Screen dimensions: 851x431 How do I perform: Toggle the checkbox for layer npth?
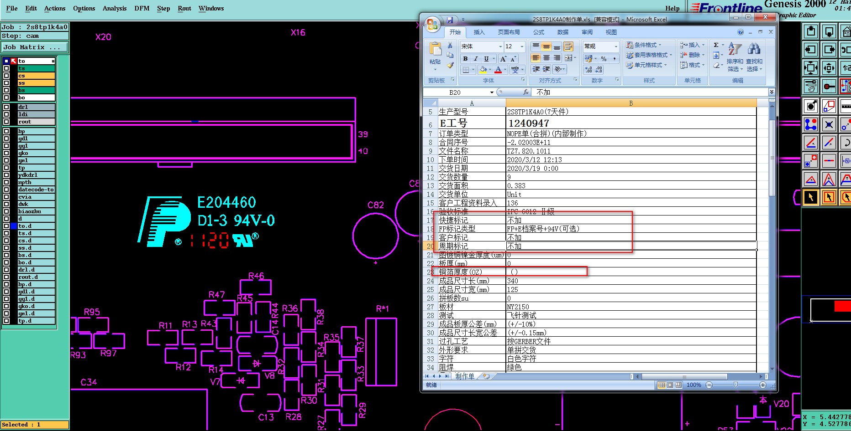(6, 182)
